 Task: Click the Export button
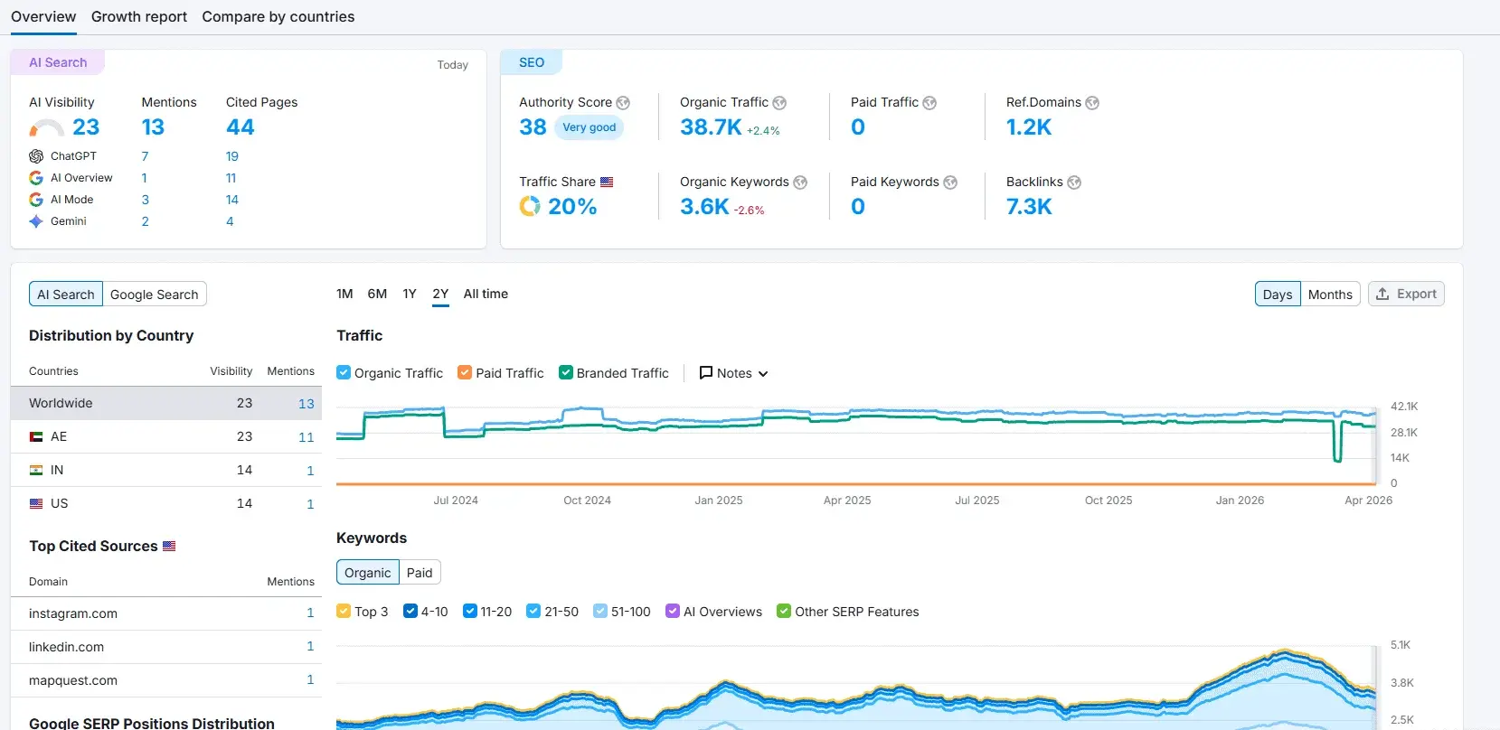[1406, 294]
